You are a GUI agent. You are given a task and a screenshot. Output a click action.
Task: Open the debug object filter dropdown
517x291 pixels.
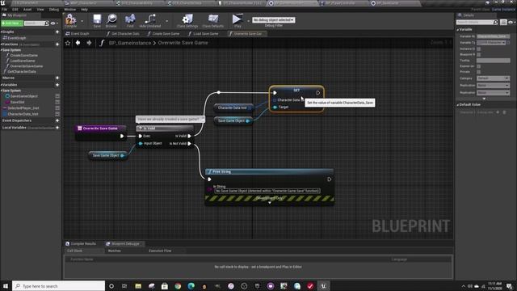pyautogui.click(x=274, y=20)
